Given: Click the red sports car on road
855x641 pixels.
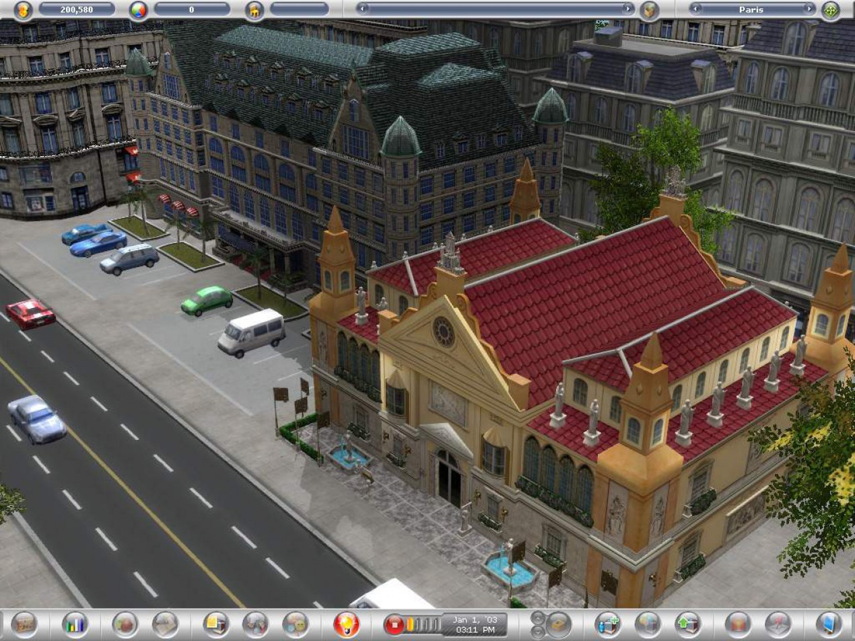Looking at the screenshot, I should tap(31, 313).
